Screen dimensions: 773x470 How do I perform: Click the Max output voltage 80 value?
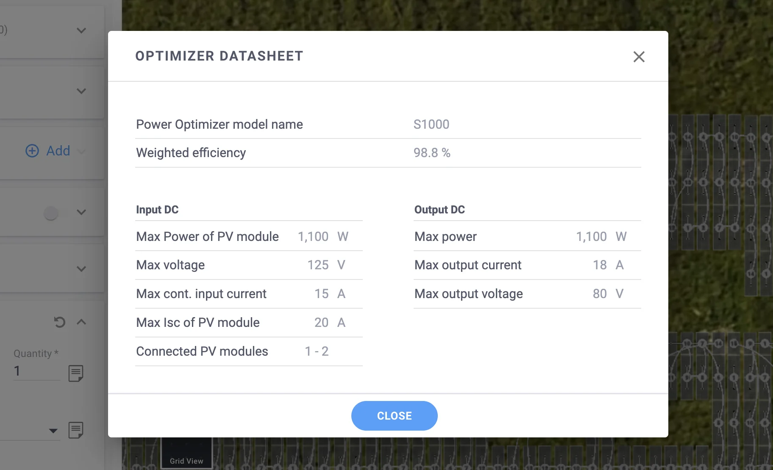[x=600, y=294]
